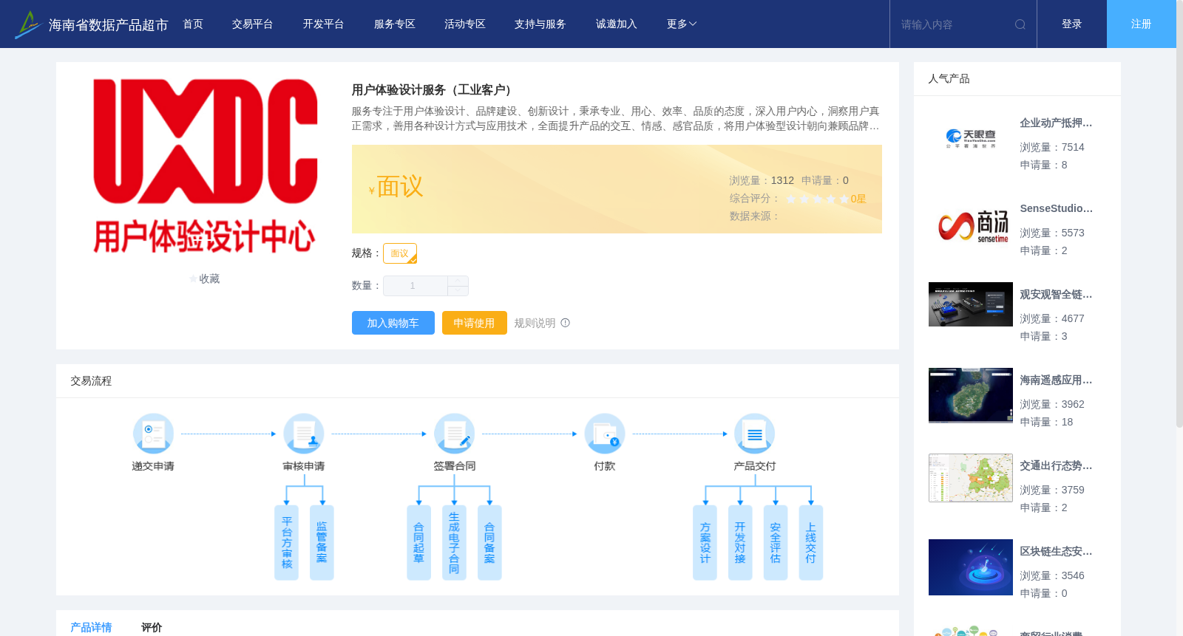Click the 安全评估 sub-step box
Screen dimensions: 1183x636
pos(776,542)
